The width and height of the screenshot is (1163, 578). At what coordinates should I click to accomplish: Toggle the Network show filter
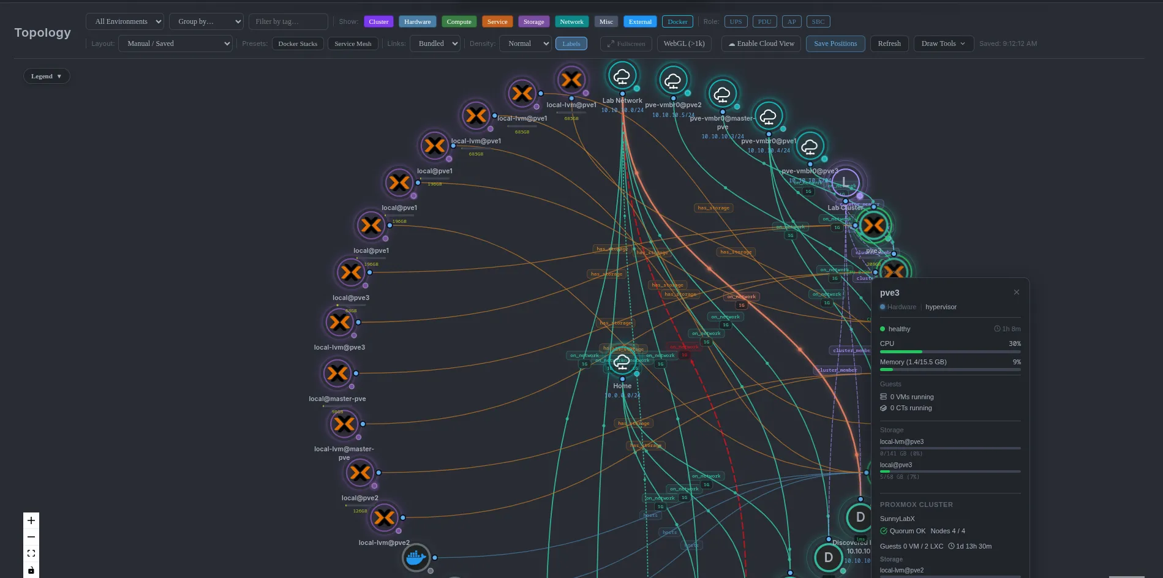(572, 21)
